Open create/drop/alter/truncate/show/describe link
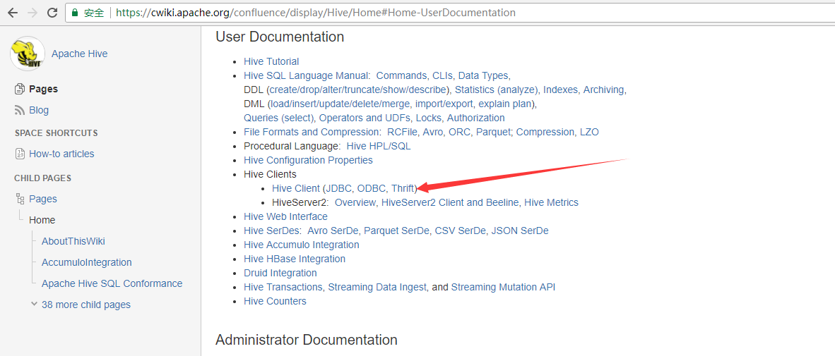 click(360, 90)
